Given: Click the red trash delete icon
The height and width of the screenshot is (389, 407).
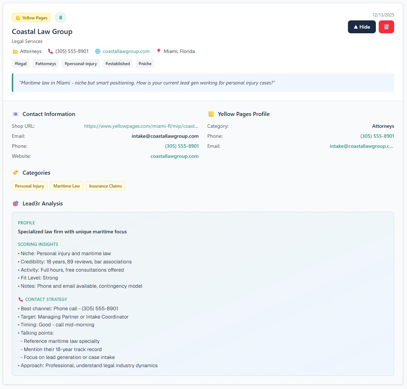Looking at the screenshot, I should click(x=386, y=27).
